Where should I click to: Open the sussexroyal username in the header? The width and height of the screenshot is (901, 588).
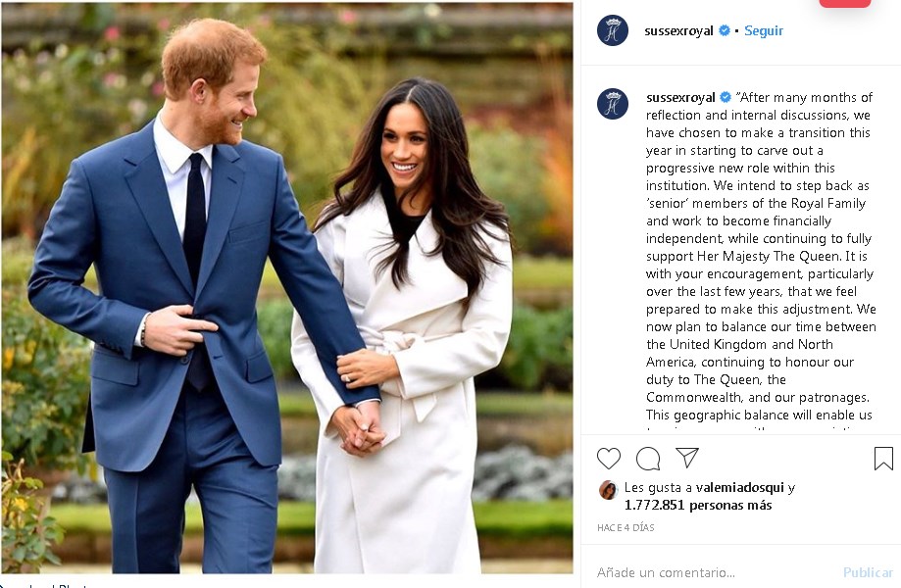click(x=678, y=30)
